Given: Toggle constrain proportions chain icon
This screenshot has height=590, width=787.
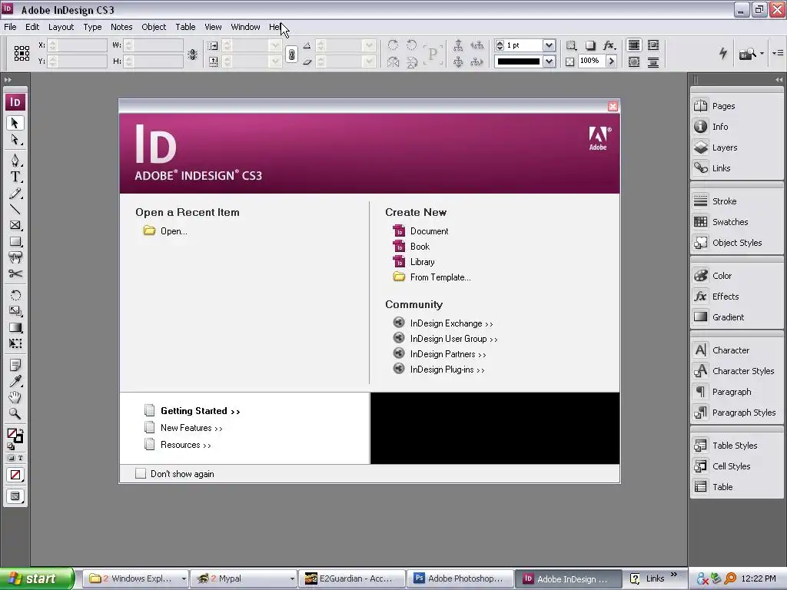Looking at the screenshot, I should [291, 54].
